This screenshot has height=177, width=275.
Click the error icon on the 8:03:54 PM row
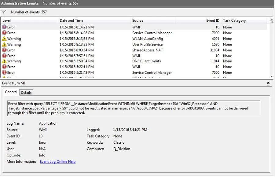(4, 50)
